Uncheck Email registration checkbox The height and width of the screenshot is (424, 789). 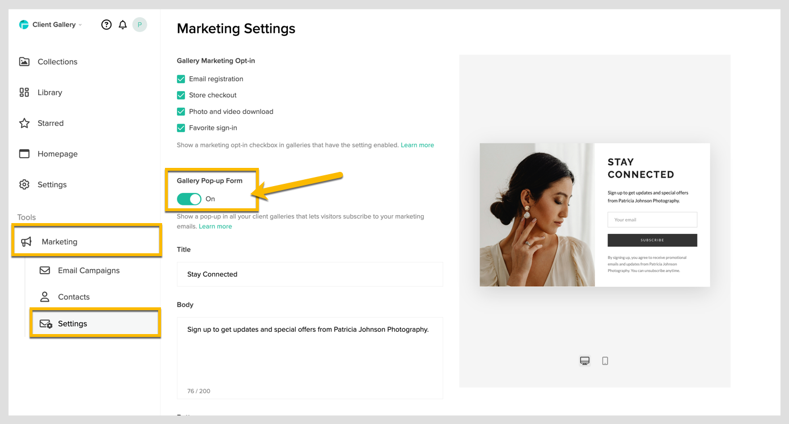click(x=181, y=79)
